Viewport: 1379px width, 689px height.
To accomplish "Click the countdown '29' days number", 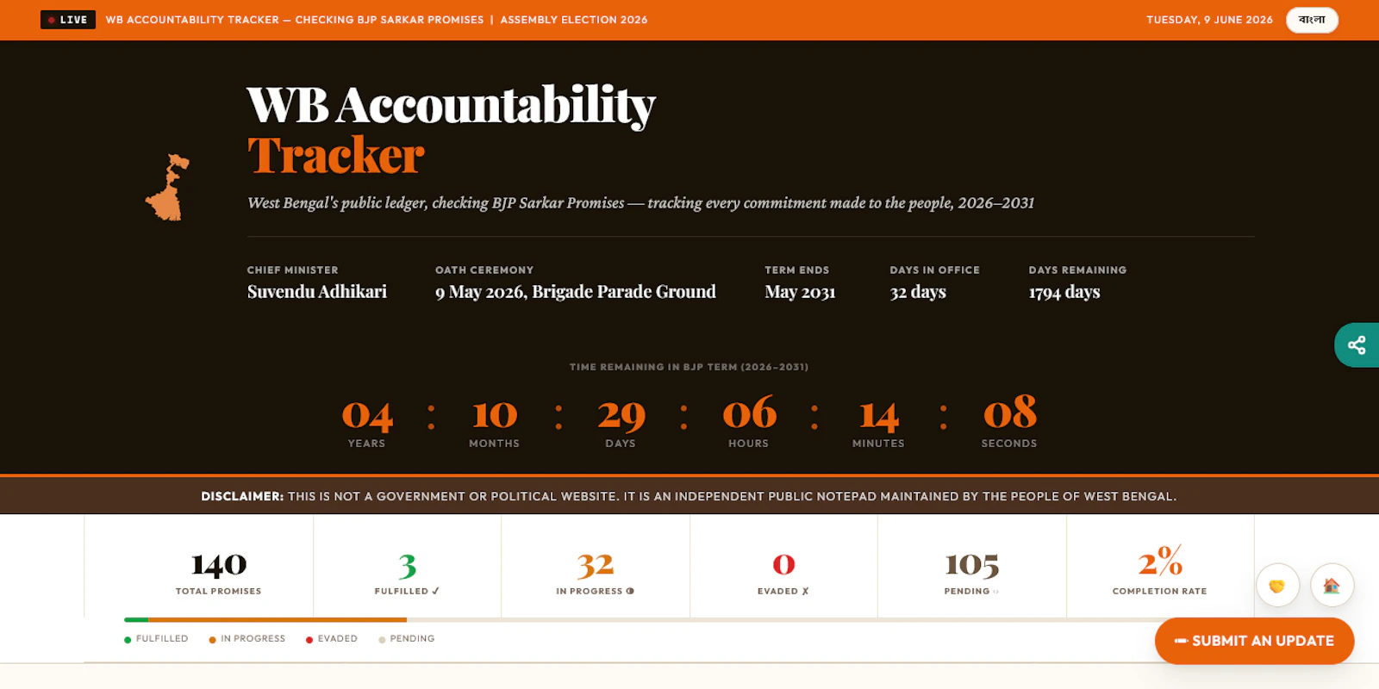I will [x=621, y=415].
